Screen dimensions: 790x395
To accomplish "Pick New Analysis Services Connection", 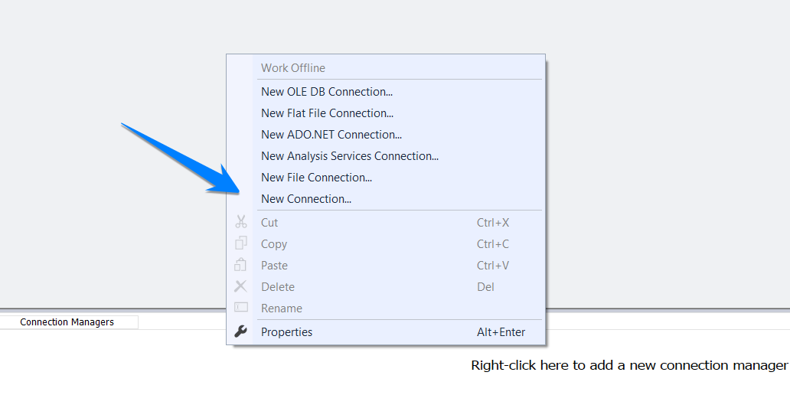I will (350, 156).
